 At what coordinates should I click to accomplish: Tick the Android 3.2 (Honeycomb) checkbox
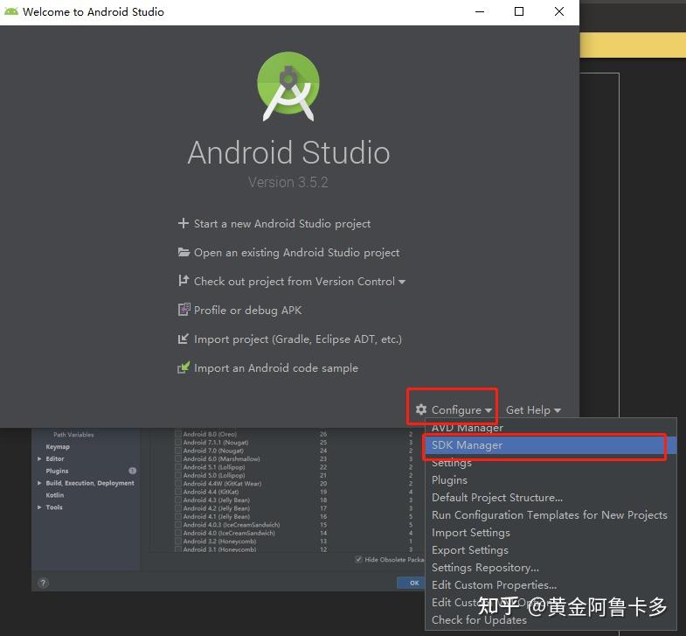(x=178, y=542)
